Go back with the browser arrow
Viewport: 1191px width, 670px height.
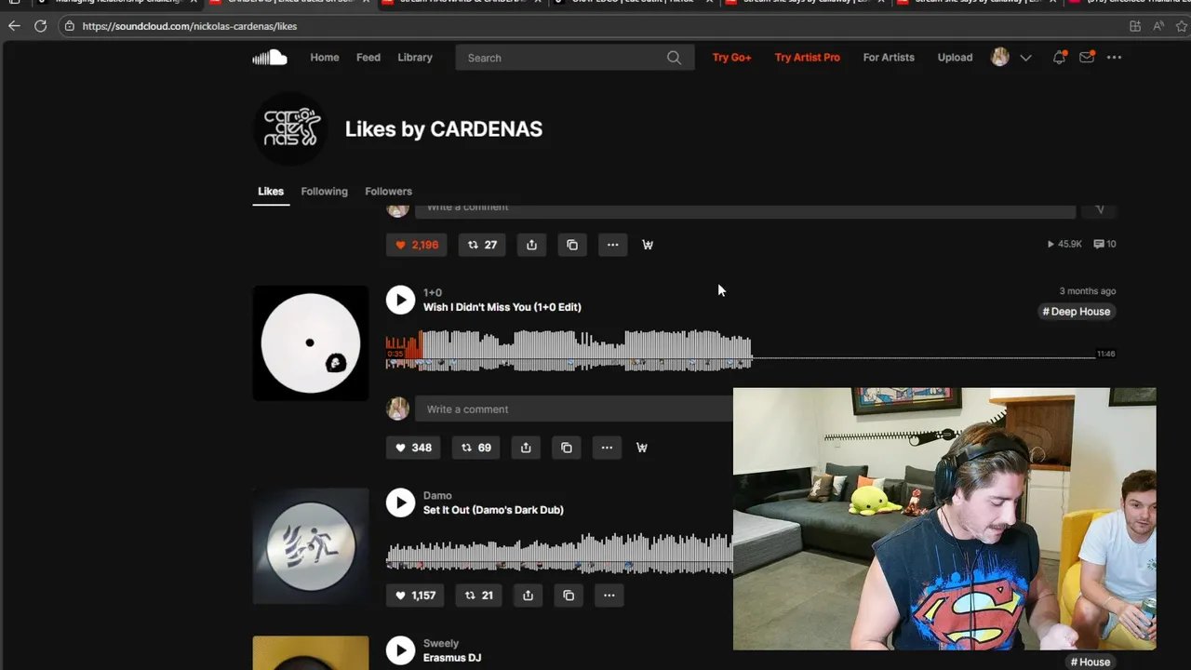click(14, 26)
